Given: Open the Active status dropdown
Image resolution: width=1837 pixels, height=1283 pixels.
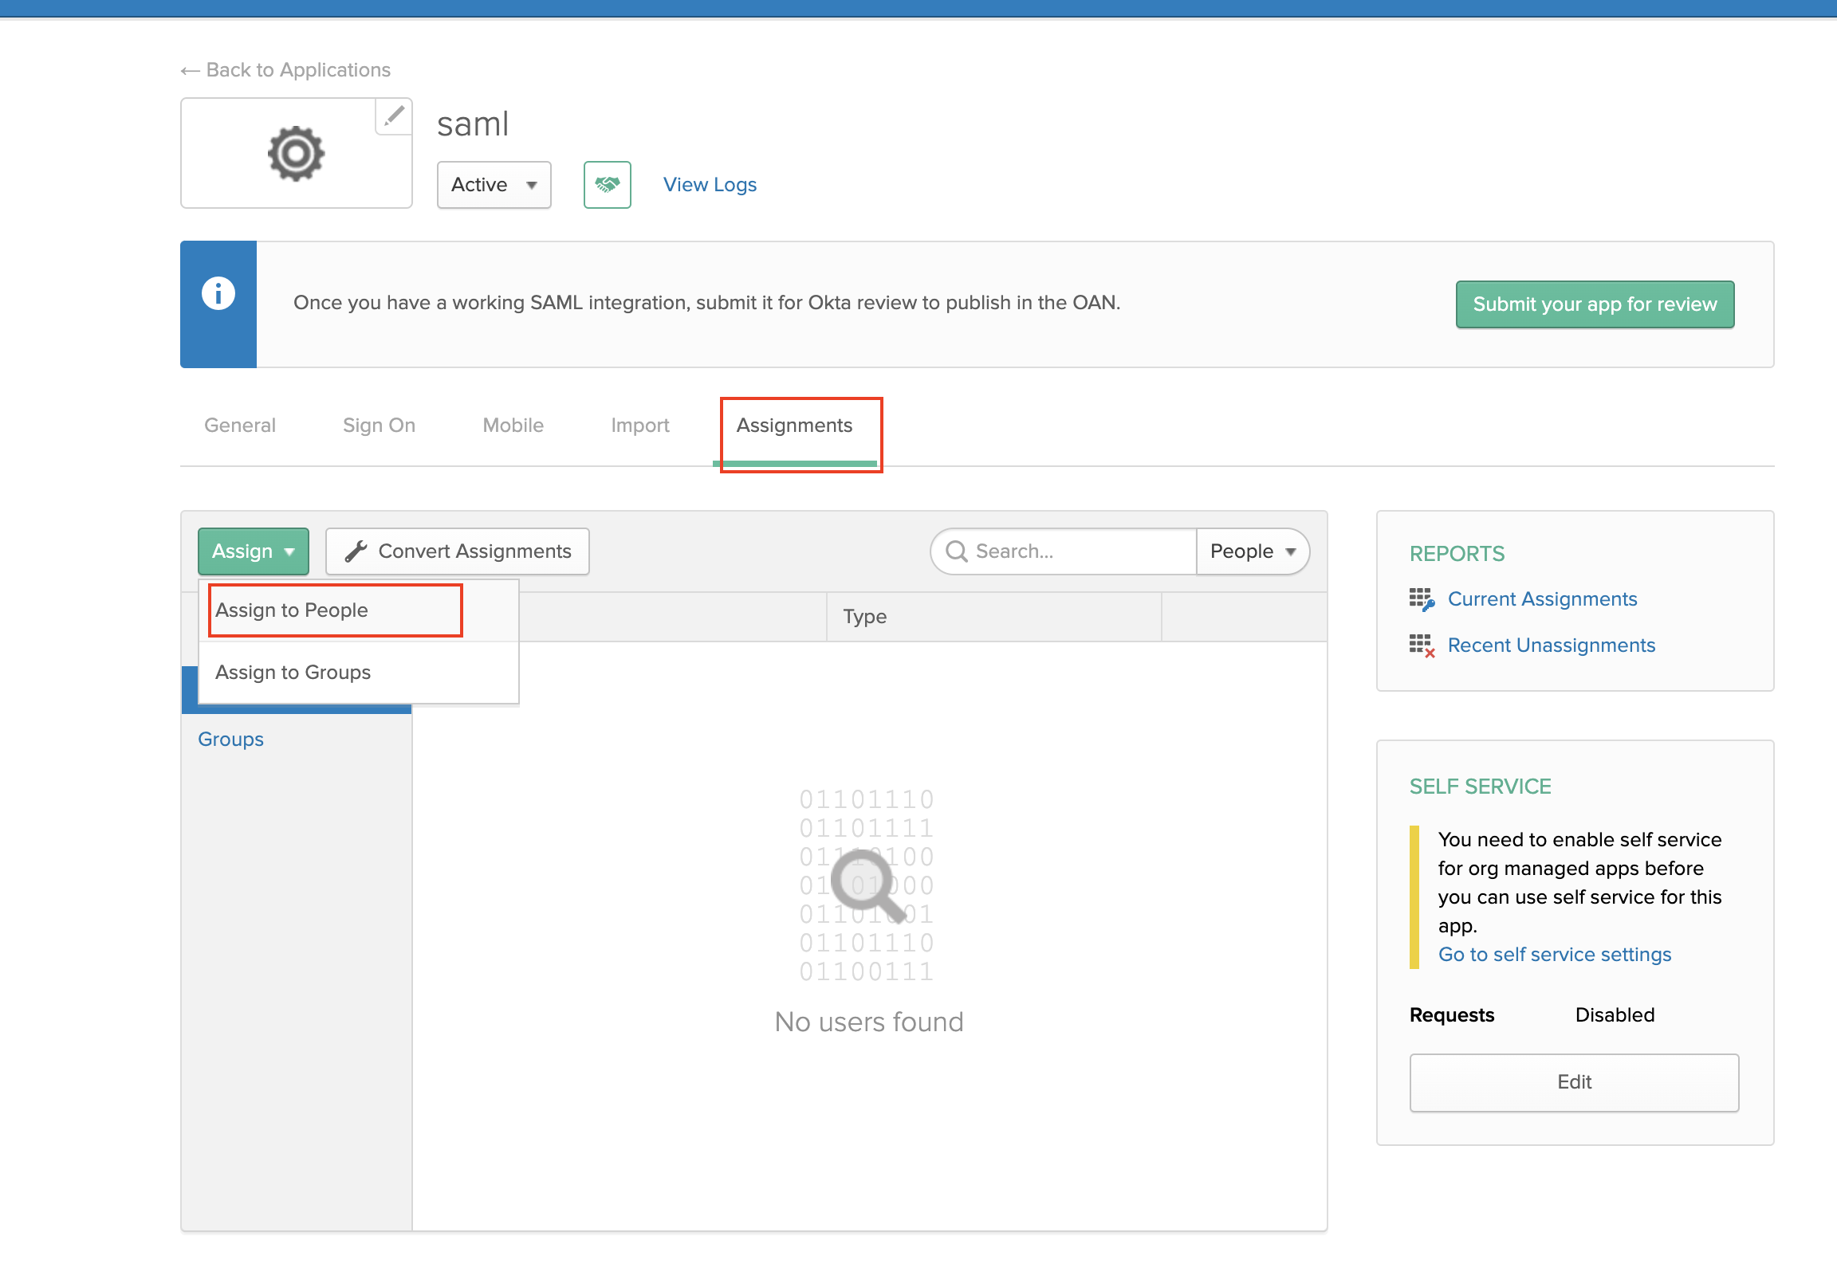Looking at the screenshot, I should [x=494, y=185].
